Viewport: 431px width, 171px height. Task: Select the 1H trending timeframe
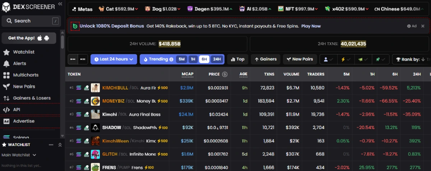point(193,59)
